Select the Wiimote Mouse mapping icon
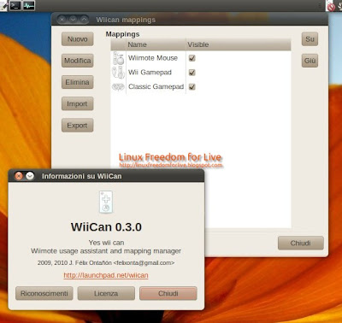Image resolution: width=342 pixels, height=323 pixels. 118,58
